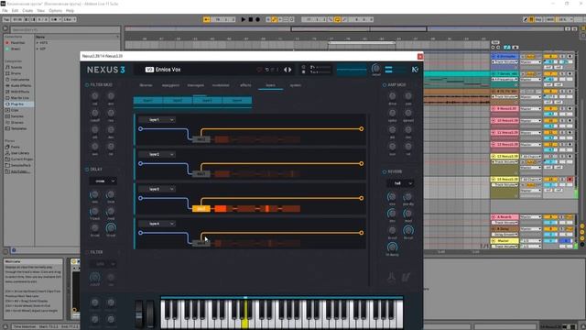Toggle the Delay section power button
586x330 pixels.
(x=87, y=170)
